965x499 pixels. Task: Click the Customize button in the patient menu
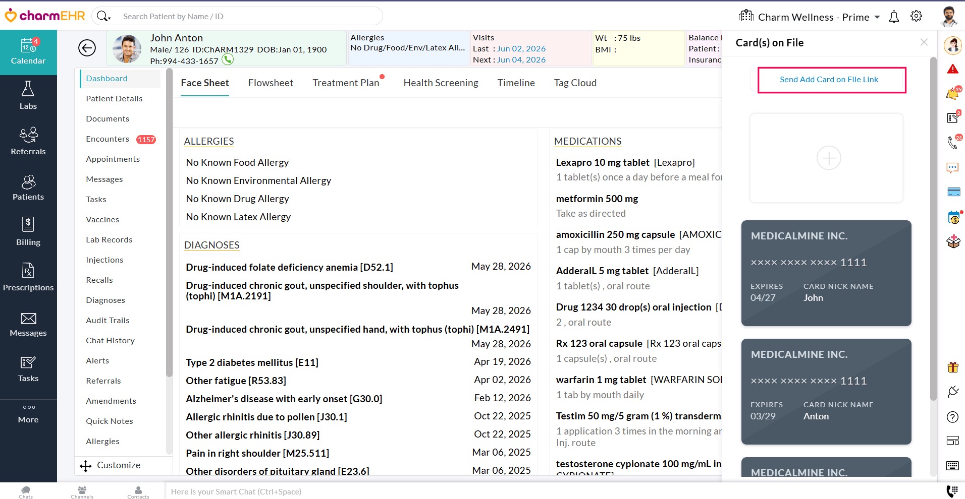click(x=111, y=465)
